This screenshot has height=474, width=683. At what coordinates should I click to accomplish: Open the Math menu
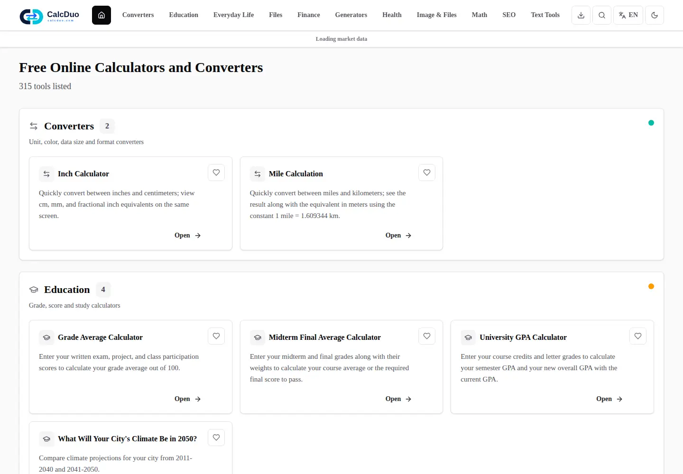tap(480, 15)
